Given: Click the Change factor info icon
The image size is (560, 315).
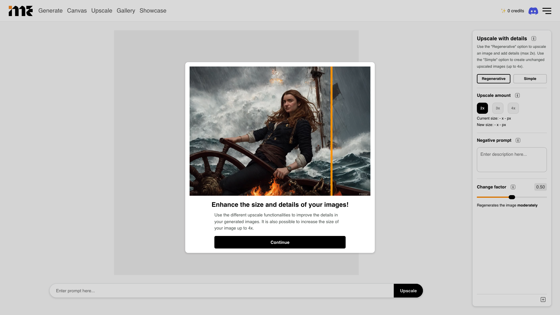Looking at the screenshot, I should [x=513, y=187].
